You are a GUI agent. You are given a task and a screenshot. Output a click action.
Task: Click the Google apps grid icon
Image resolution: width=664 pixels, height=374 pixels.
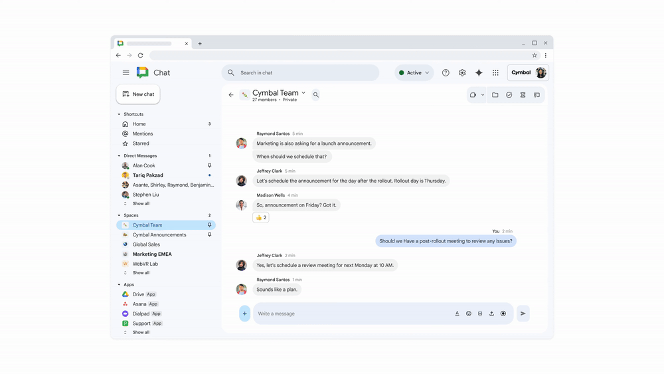click(495, 73)
